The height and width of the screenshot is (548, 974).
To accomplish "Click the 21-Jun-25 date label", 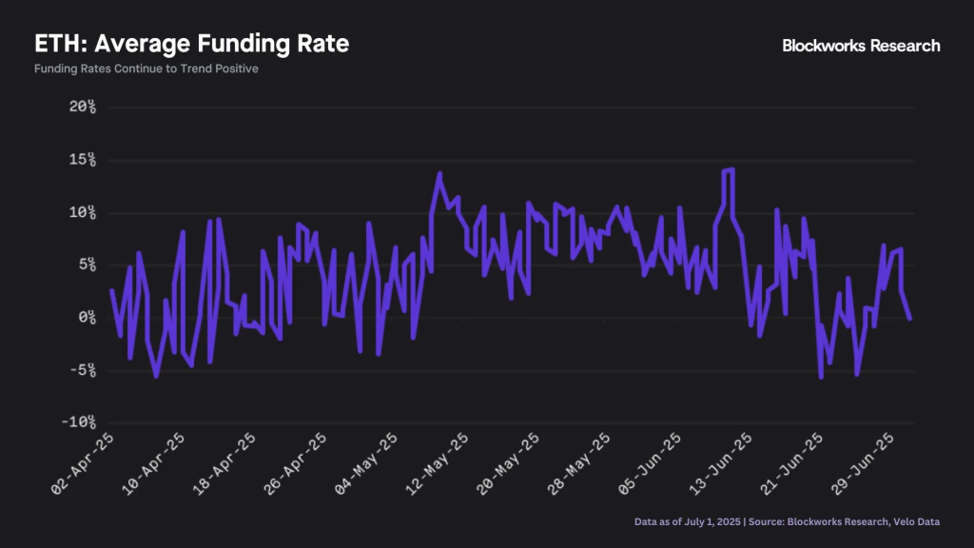I will coord(791,464).
